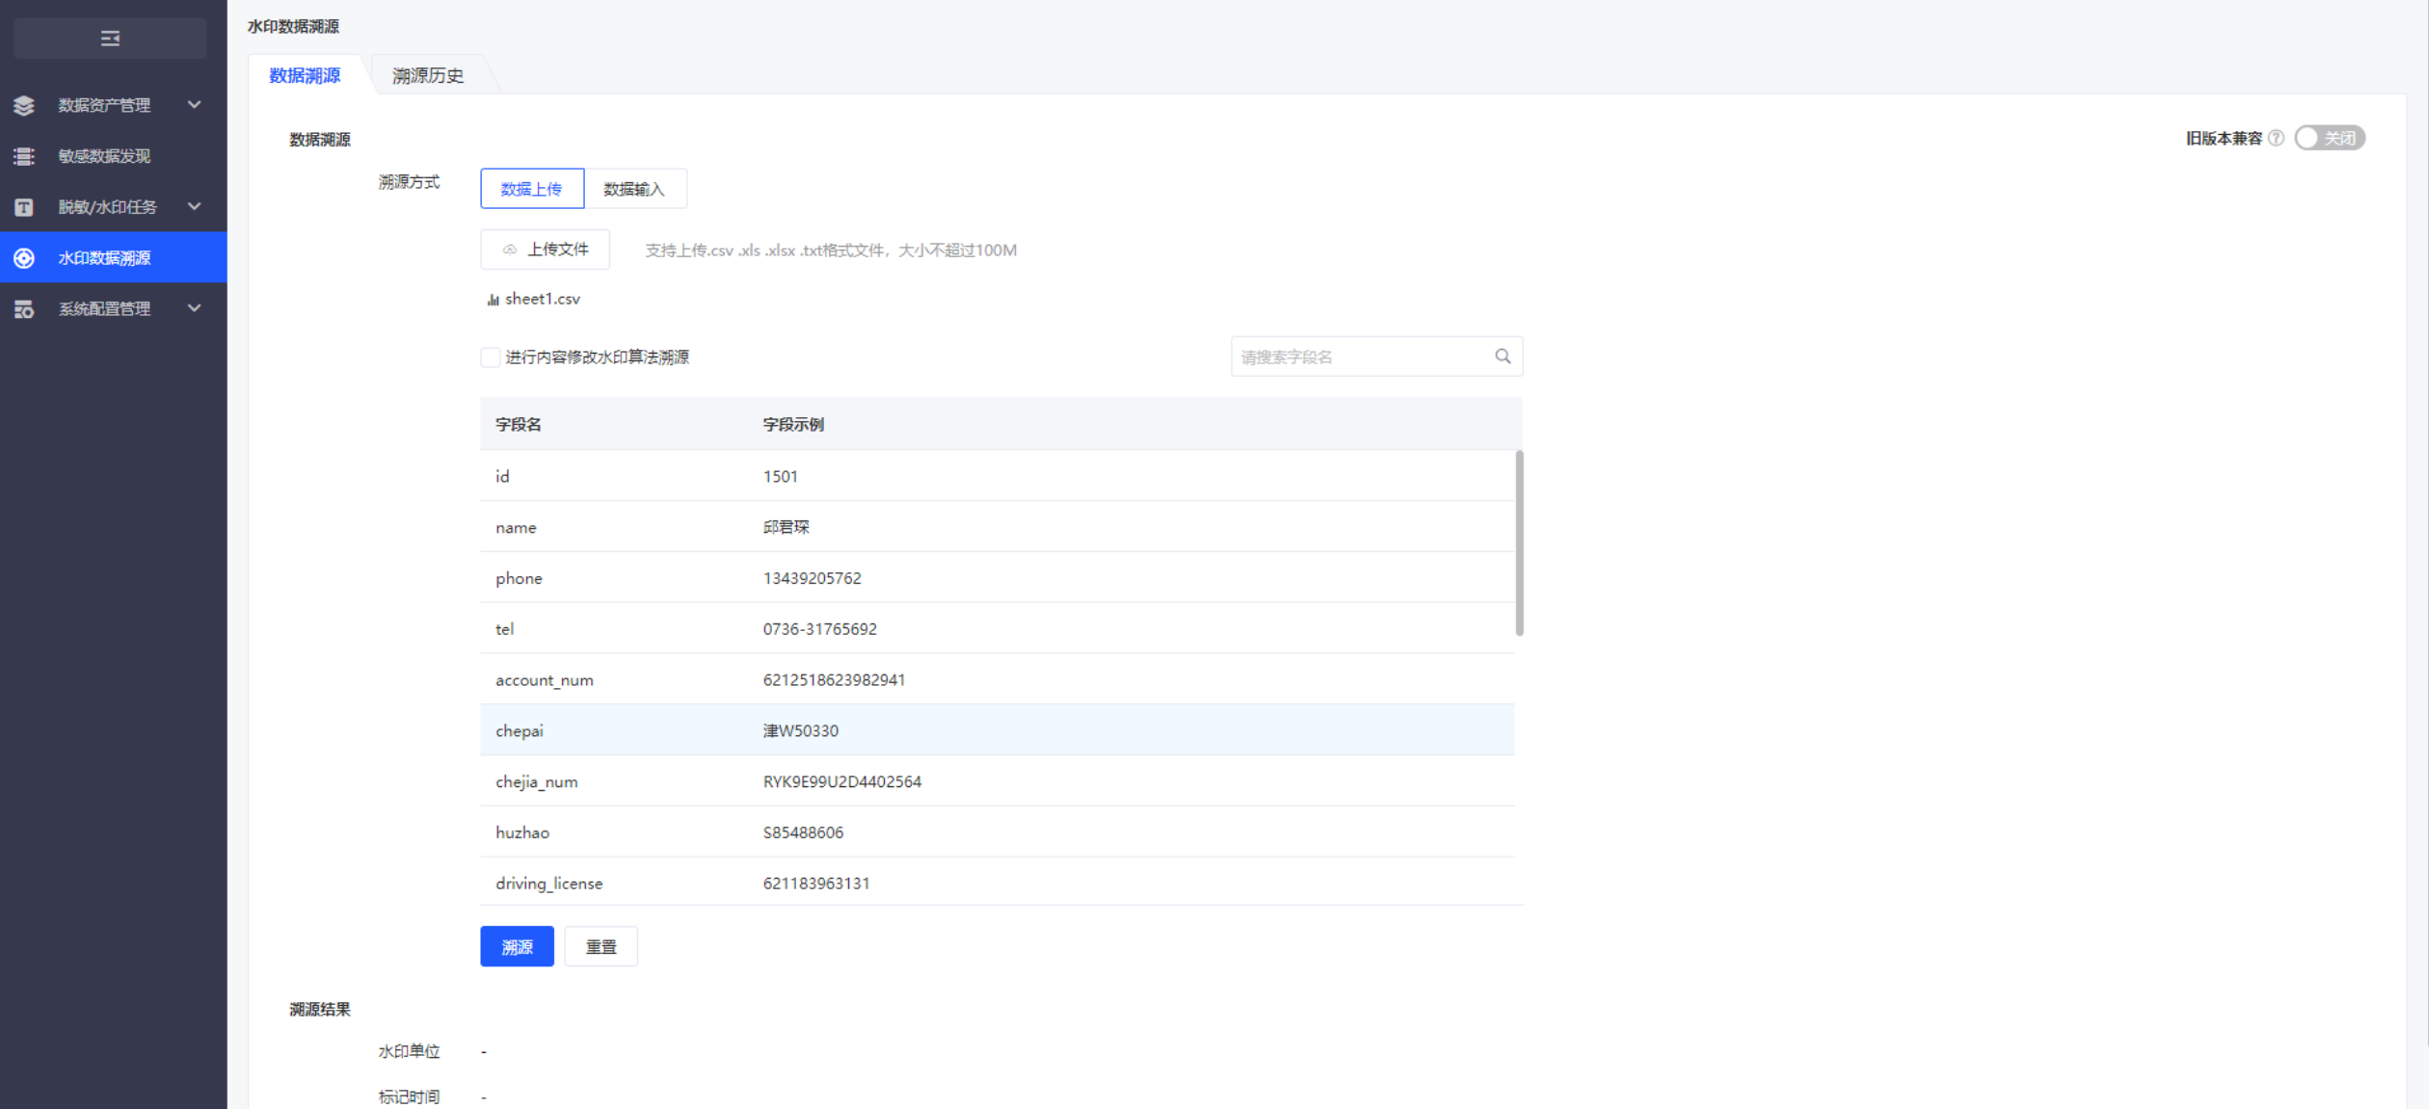Click the 字段示例 column header
This screenshot has height=1109, width=2429.
point(793,425)
